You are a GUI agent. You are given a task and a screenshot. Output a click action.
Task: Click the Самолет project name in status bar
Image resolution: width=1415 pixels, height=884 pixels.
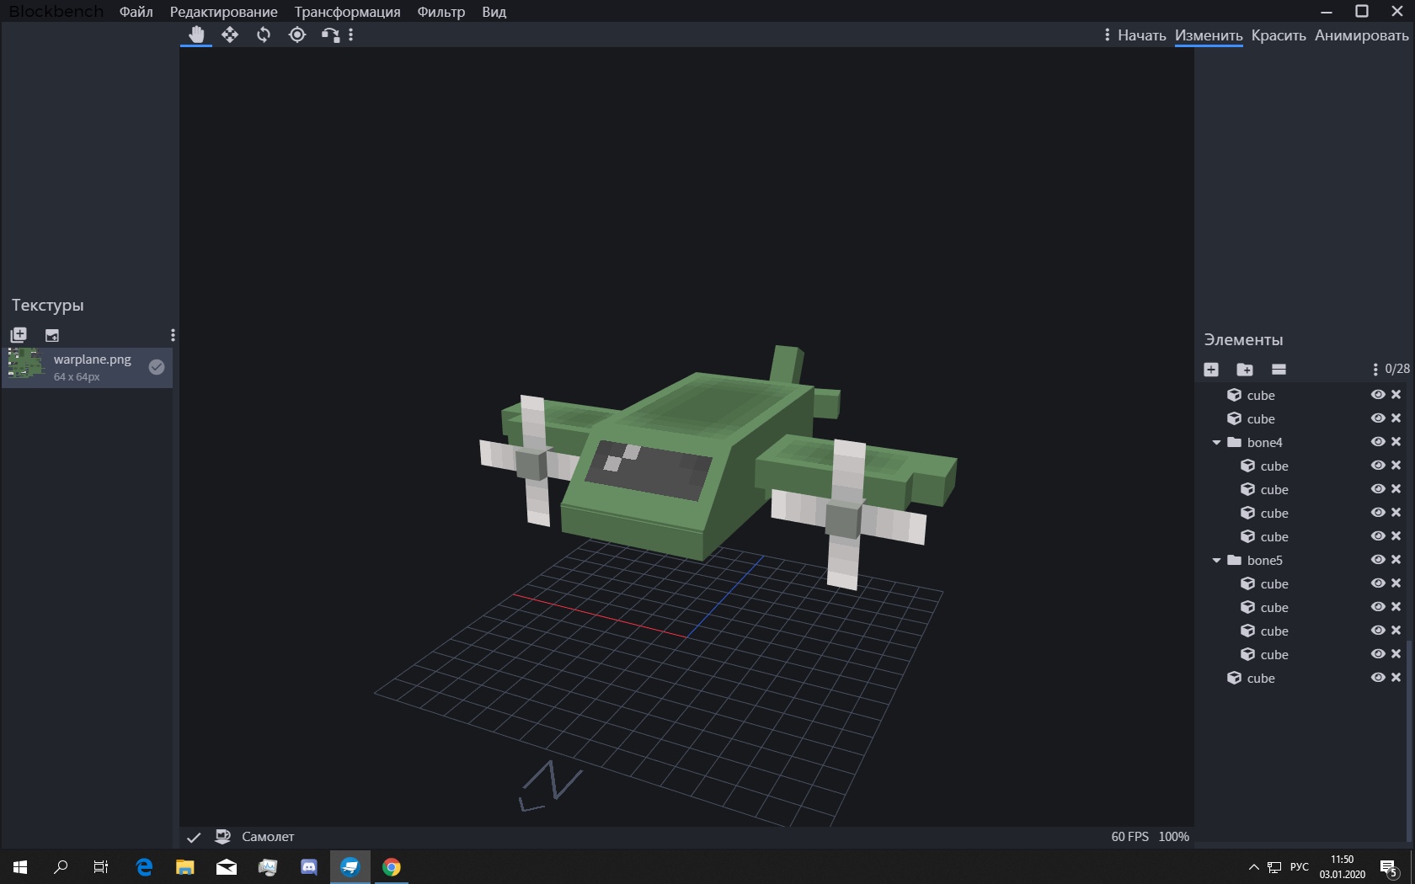(x=268, y=837)
